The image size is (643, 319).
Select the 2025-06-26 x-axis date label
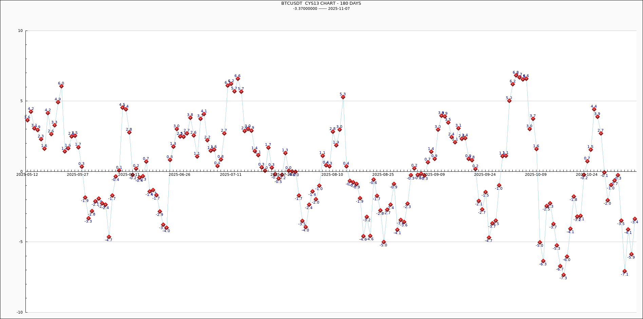coord(179,174)
